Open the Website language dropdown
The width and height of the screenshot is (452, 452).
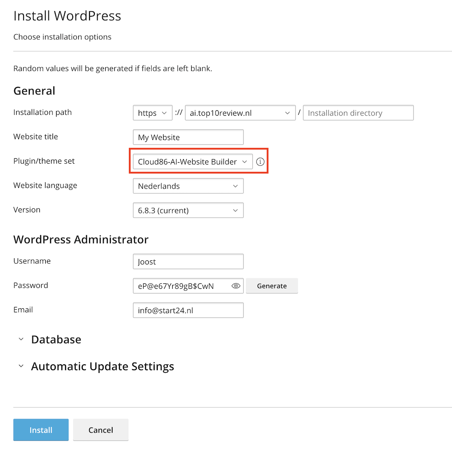pyautogui.click(x=188, y=186)
